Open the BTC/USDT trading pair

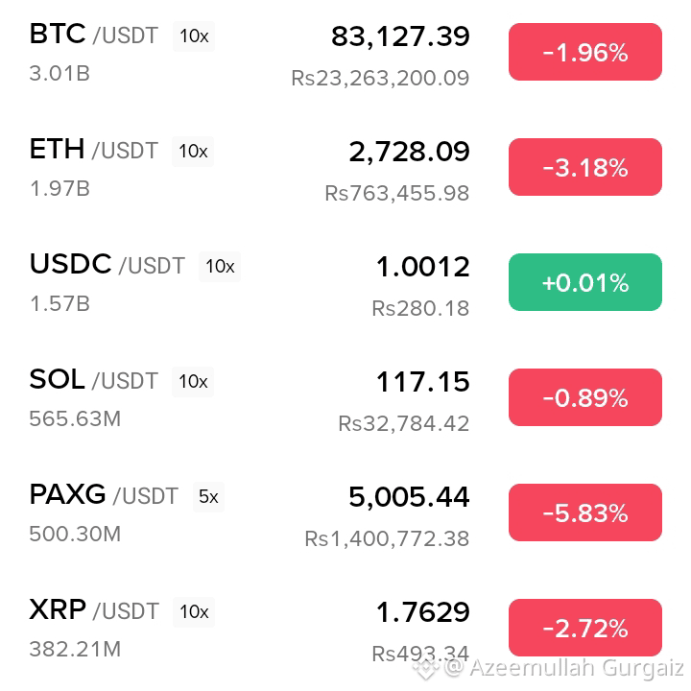(345, 53)
